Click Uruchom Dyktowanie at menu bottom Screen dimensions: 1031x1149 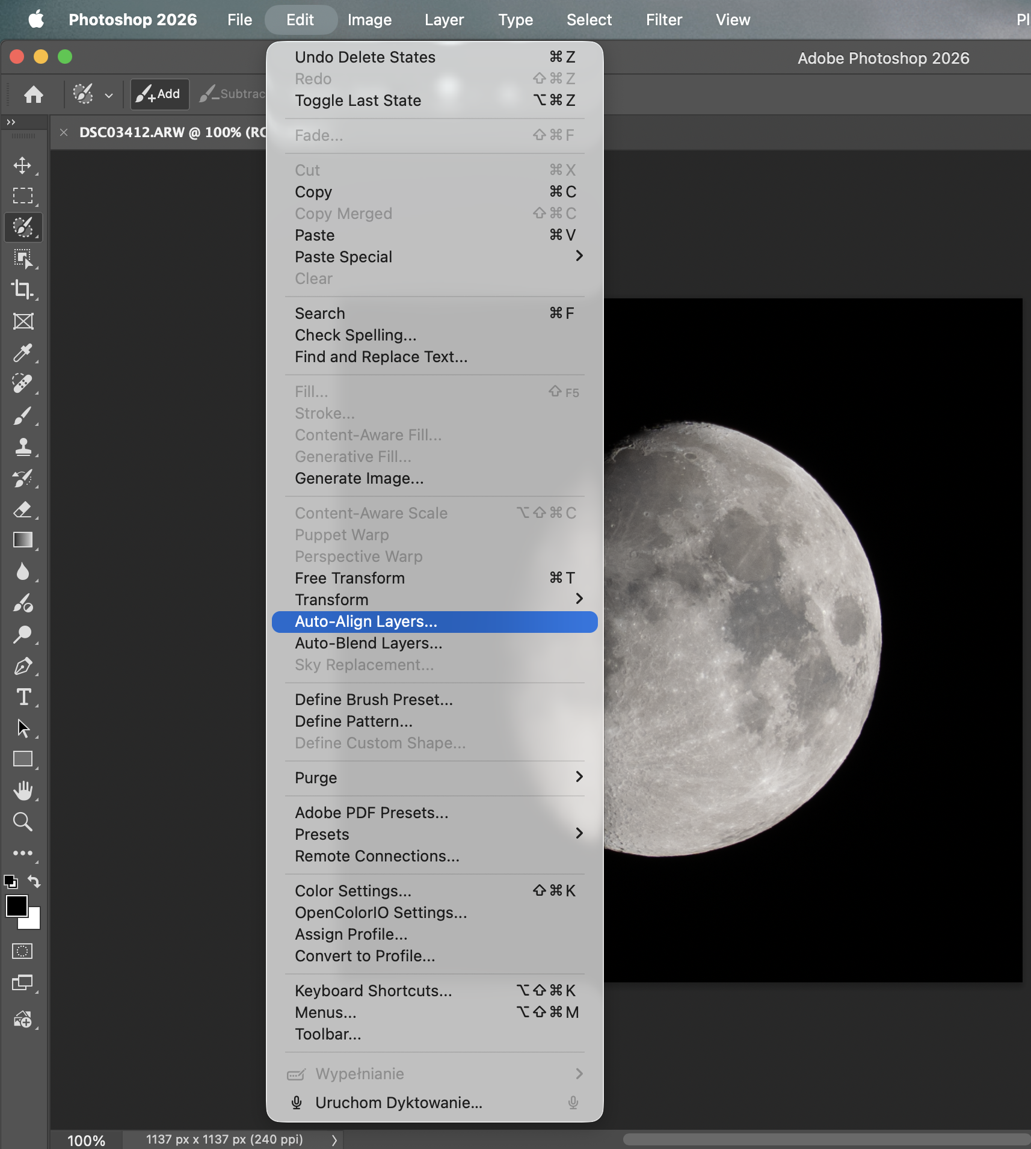[398, 1103]
